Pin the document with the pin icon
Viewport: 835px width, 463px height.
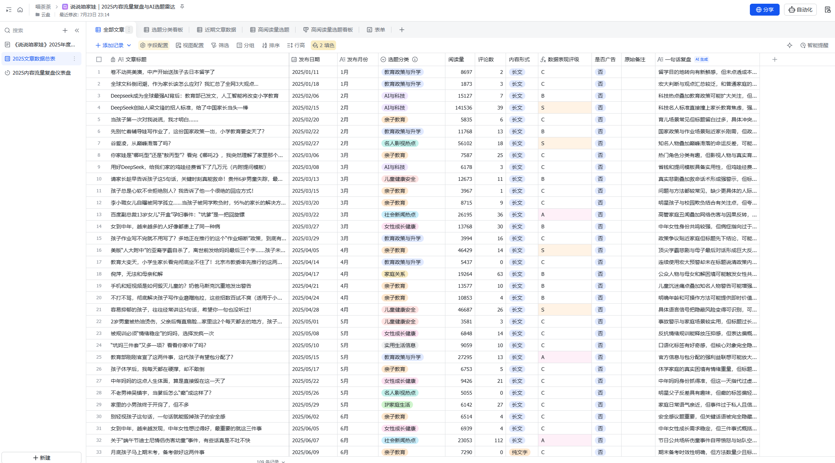pos(182,7)
